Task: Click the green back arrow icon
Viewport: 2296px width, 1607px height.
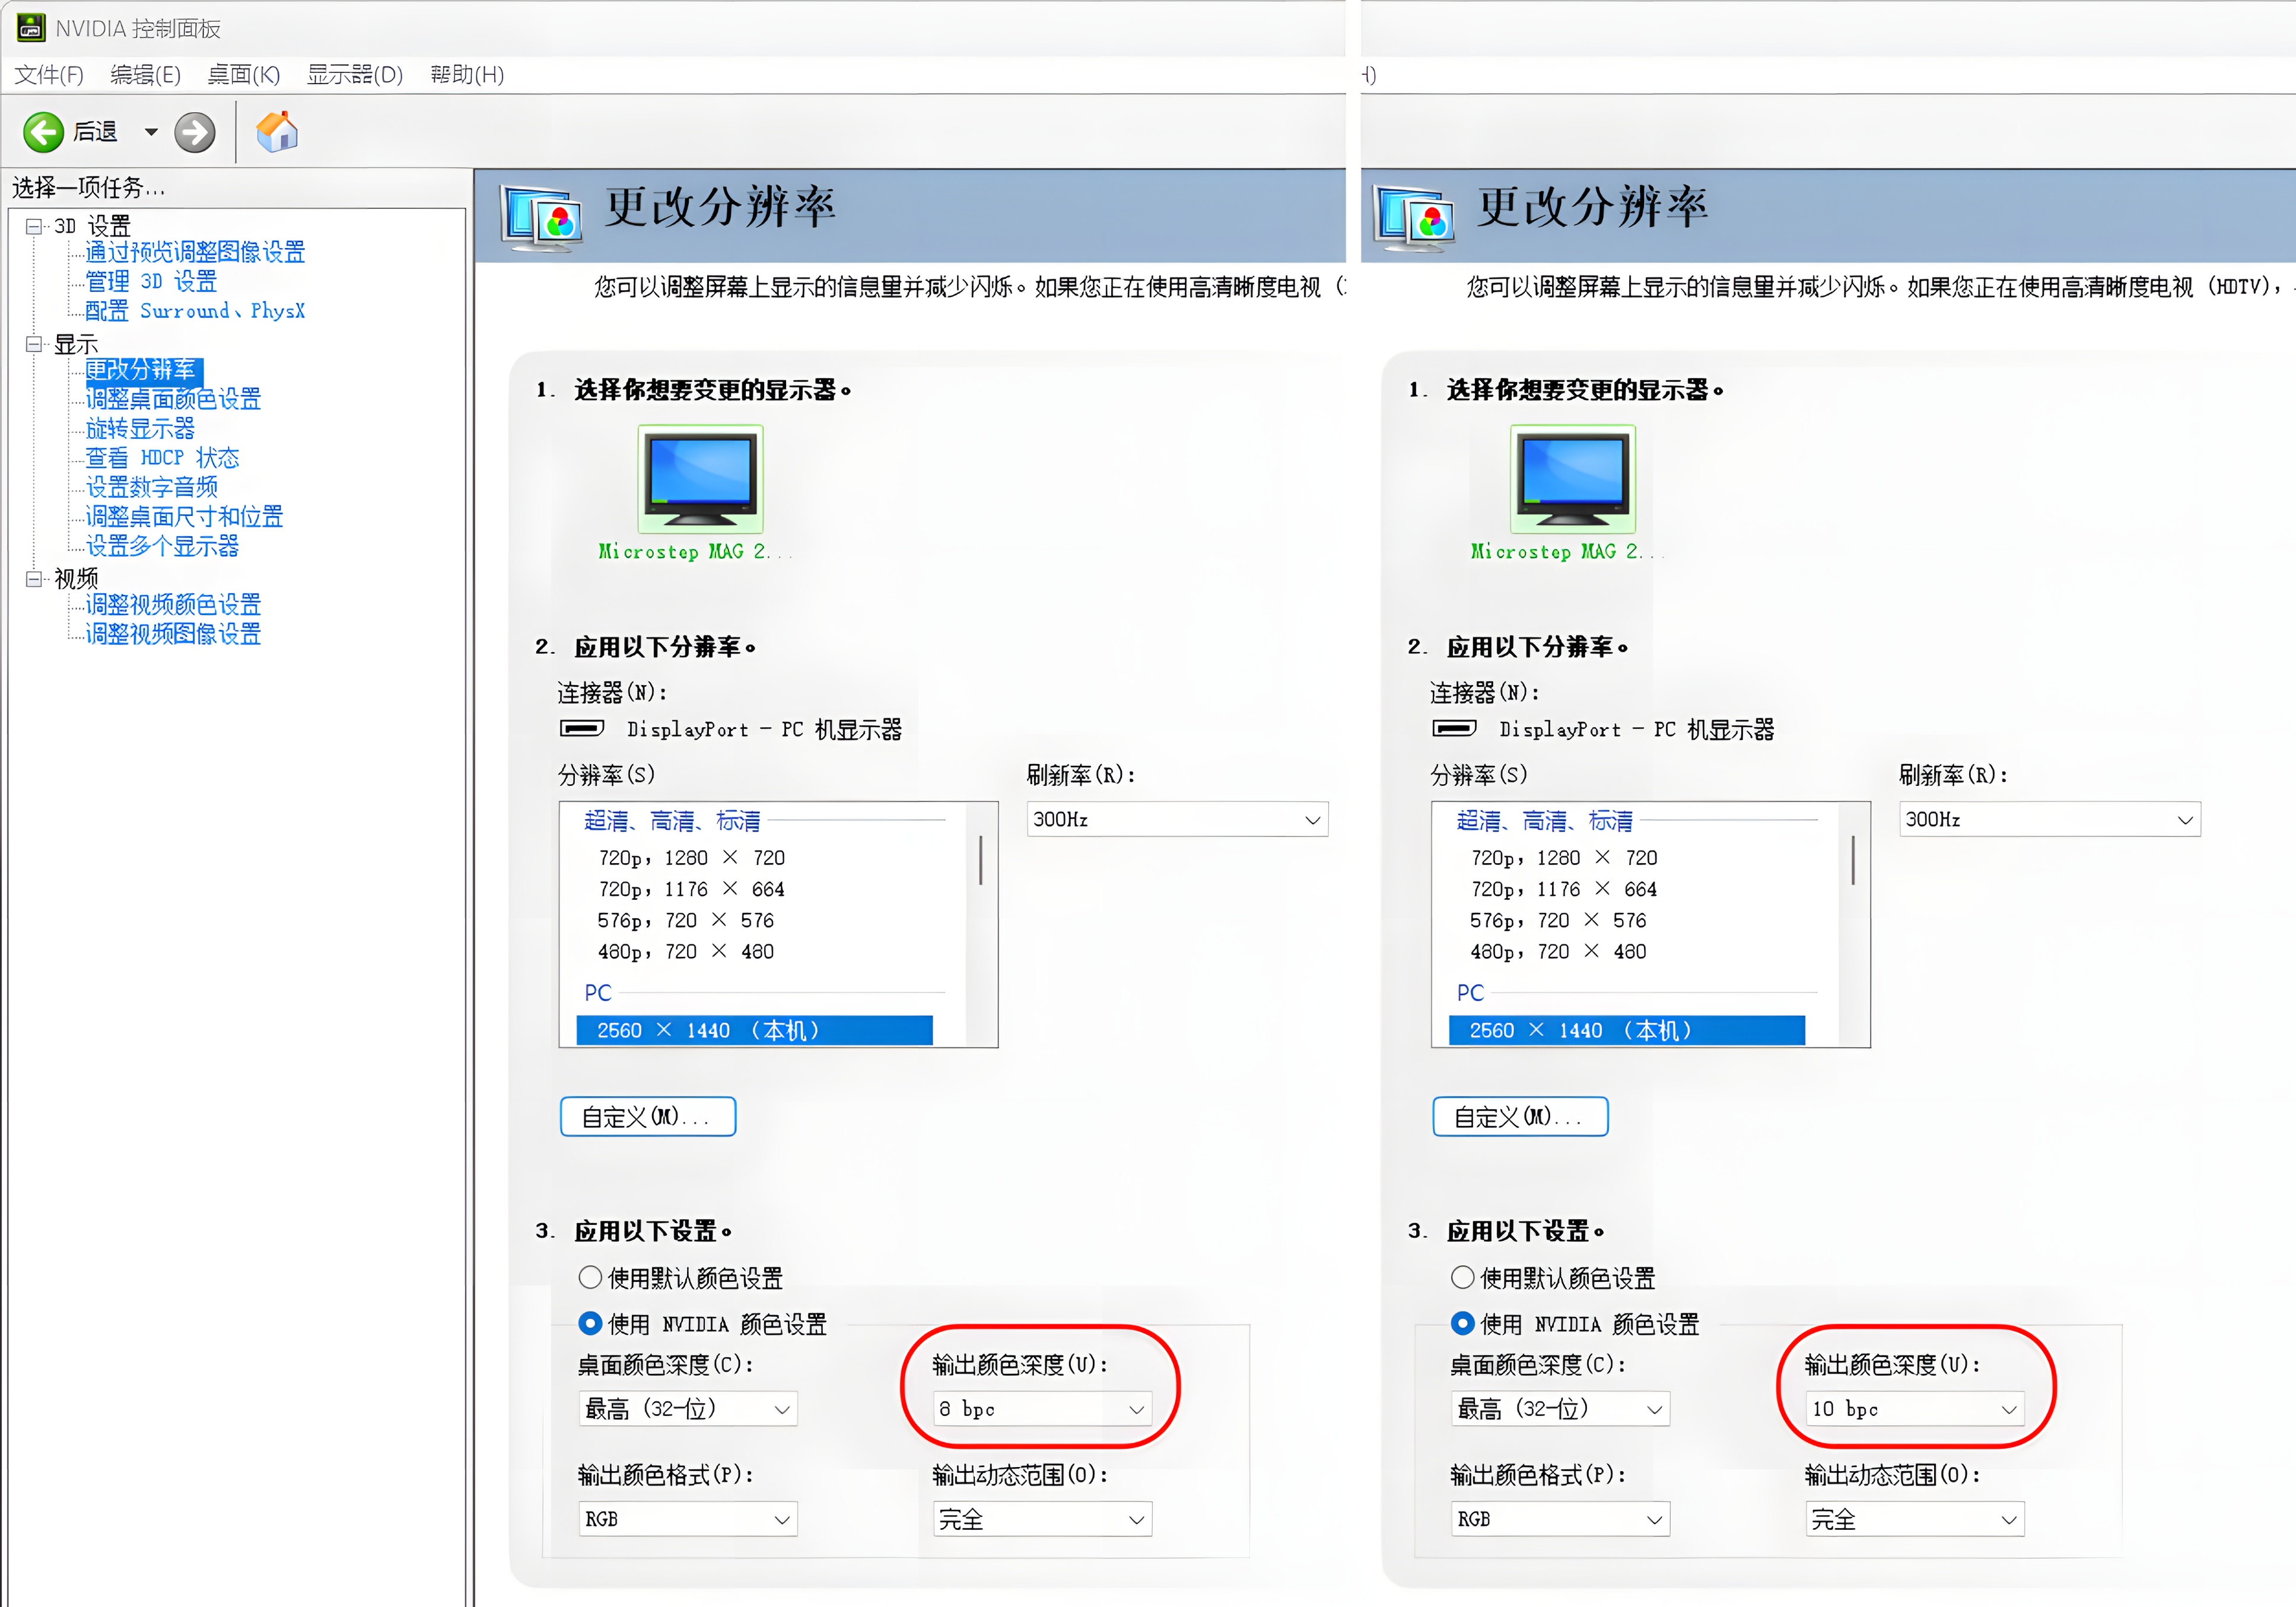Action: [43, 132]
